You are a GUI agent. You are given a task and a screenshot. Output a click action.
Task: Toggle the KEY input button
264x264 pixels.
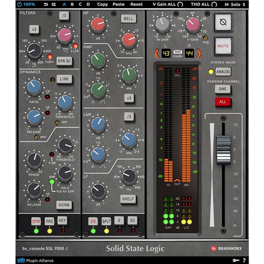point(62,220)
